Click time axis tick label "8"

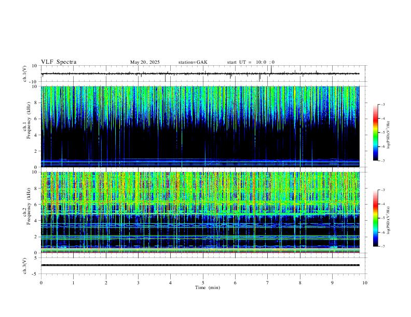[300, 283]
